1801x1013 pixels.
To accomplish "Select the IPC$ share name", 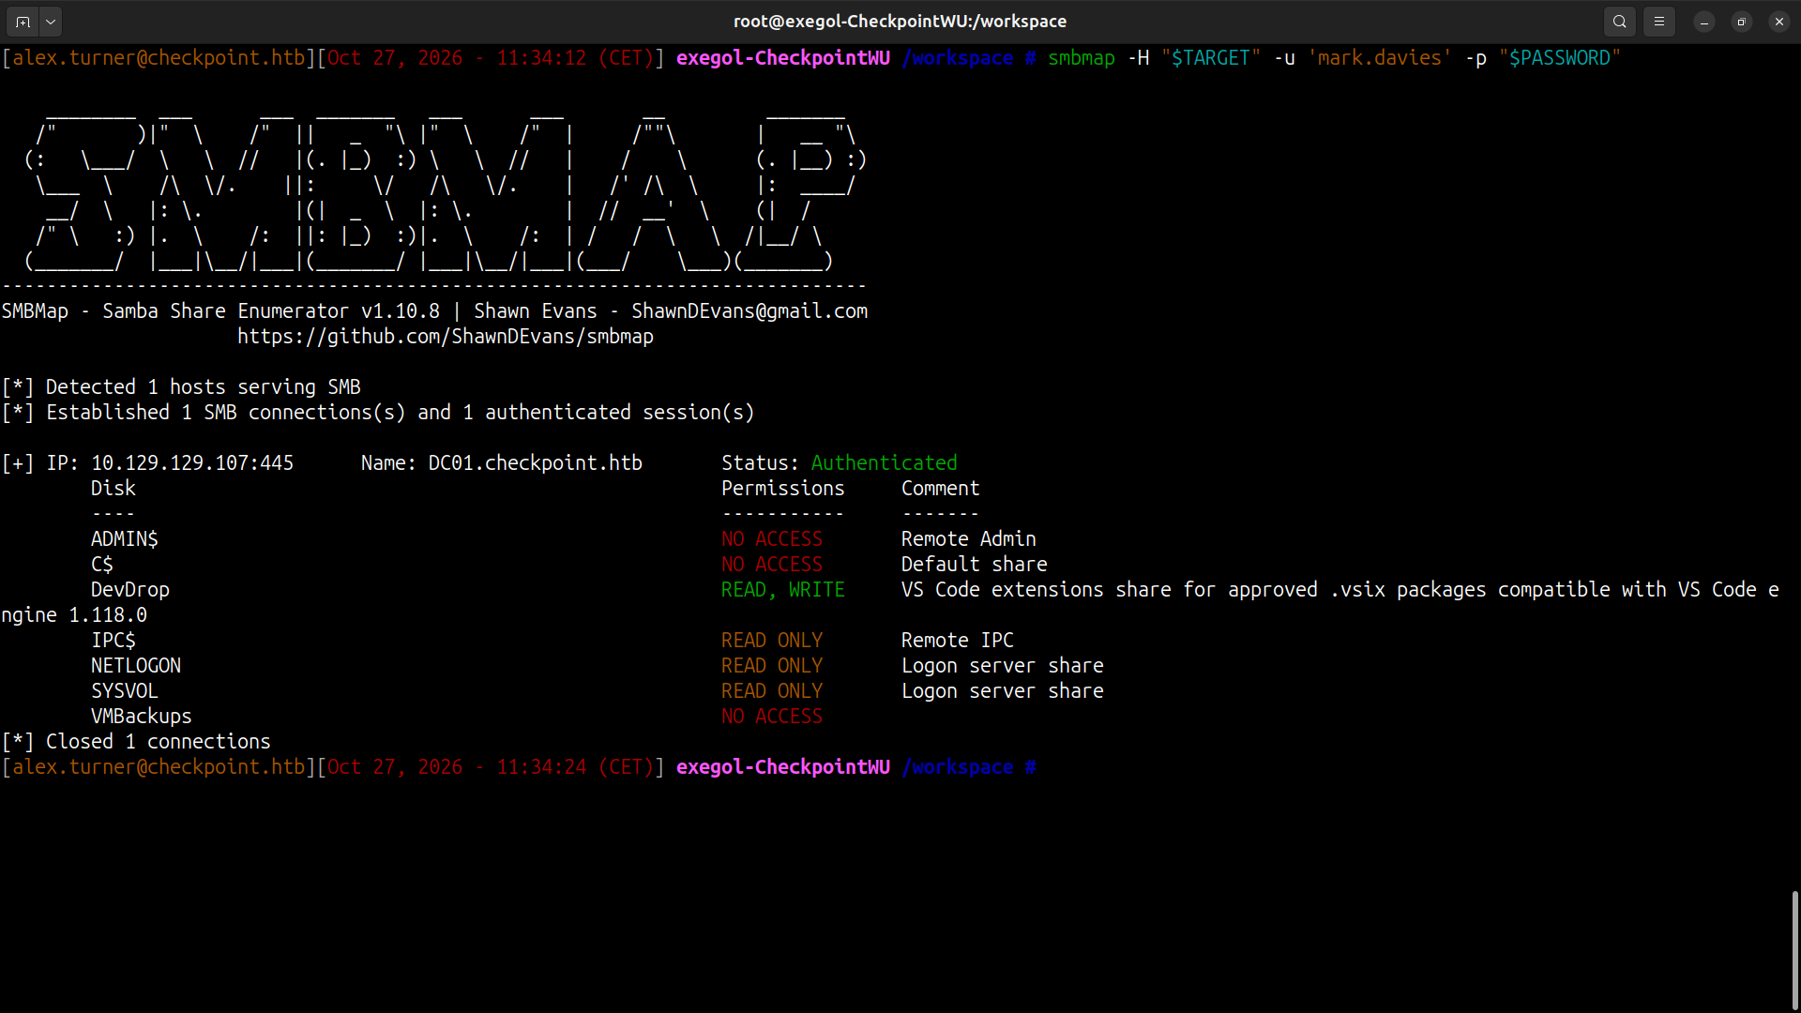I will [114, 641].
